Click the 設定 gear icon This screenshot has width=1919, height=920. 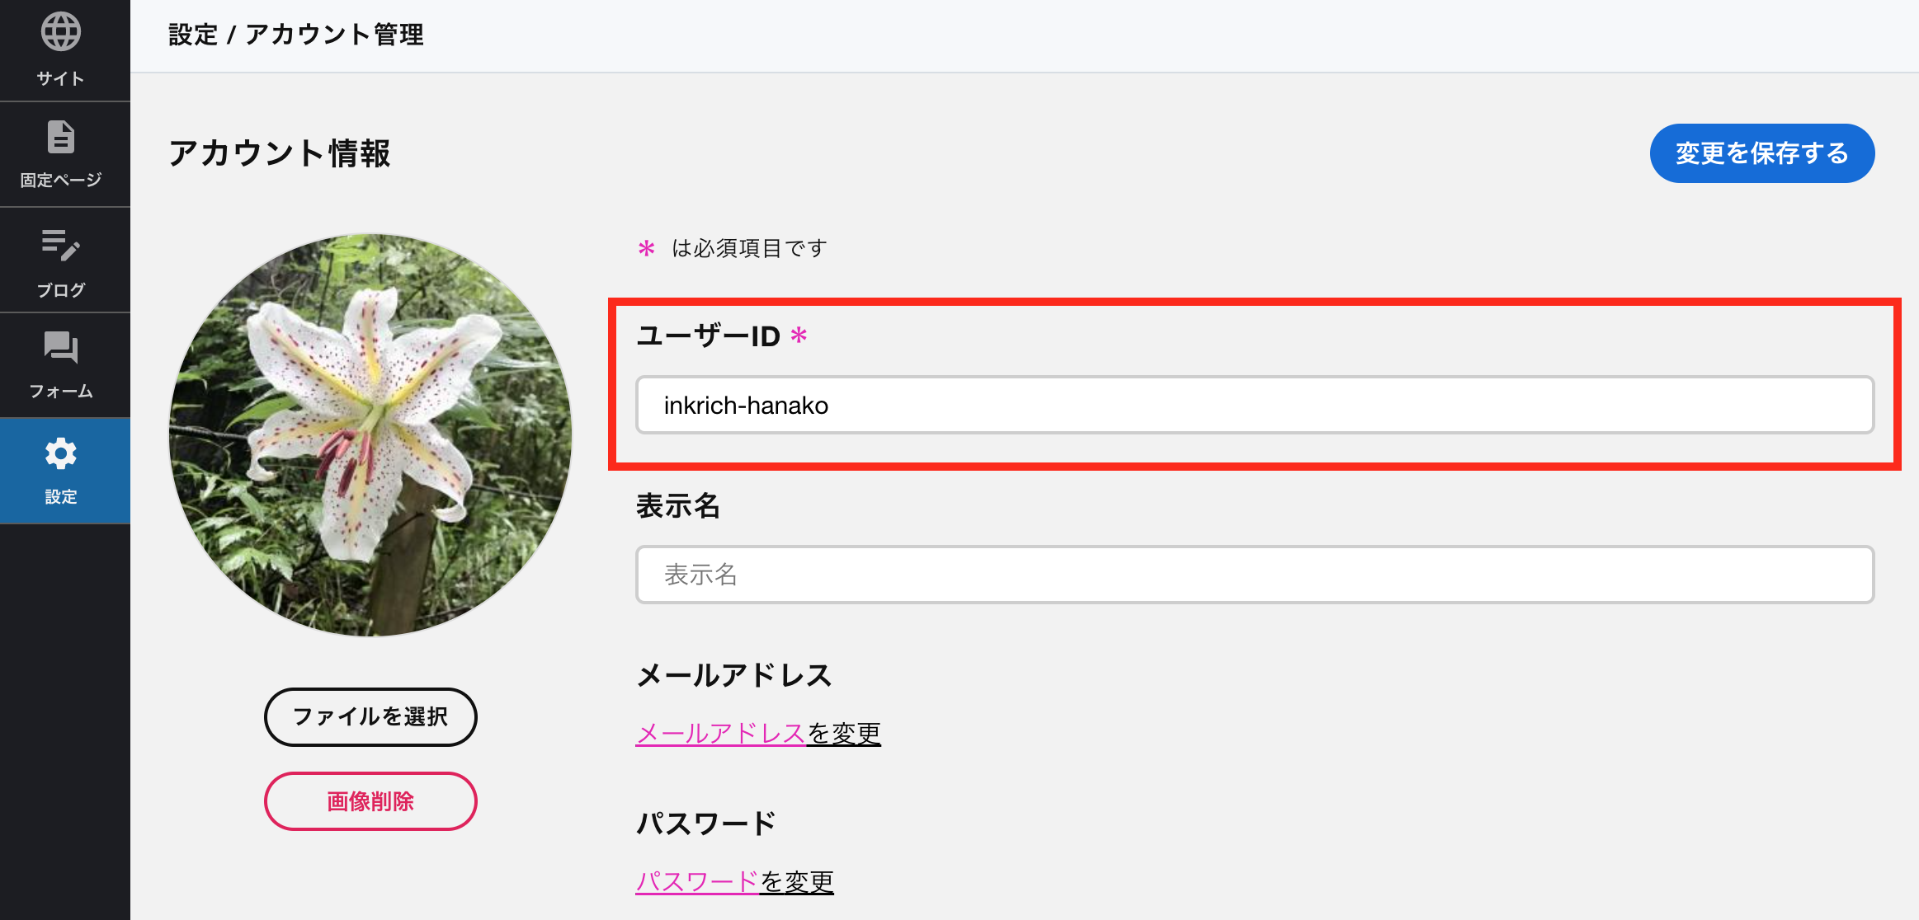pyautogui.click(x=61, y=453)
